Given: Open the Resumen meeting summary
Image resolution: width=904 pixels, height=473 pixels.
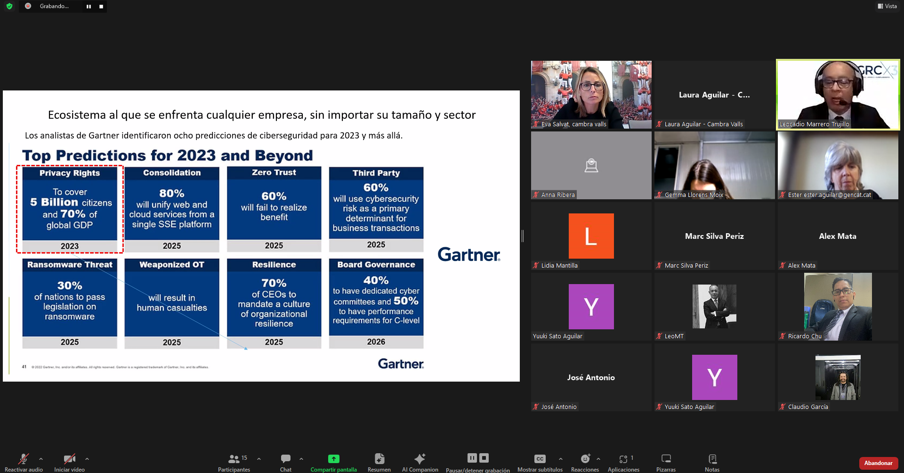Looking at the screenshot, I should (x=379, y=459).
